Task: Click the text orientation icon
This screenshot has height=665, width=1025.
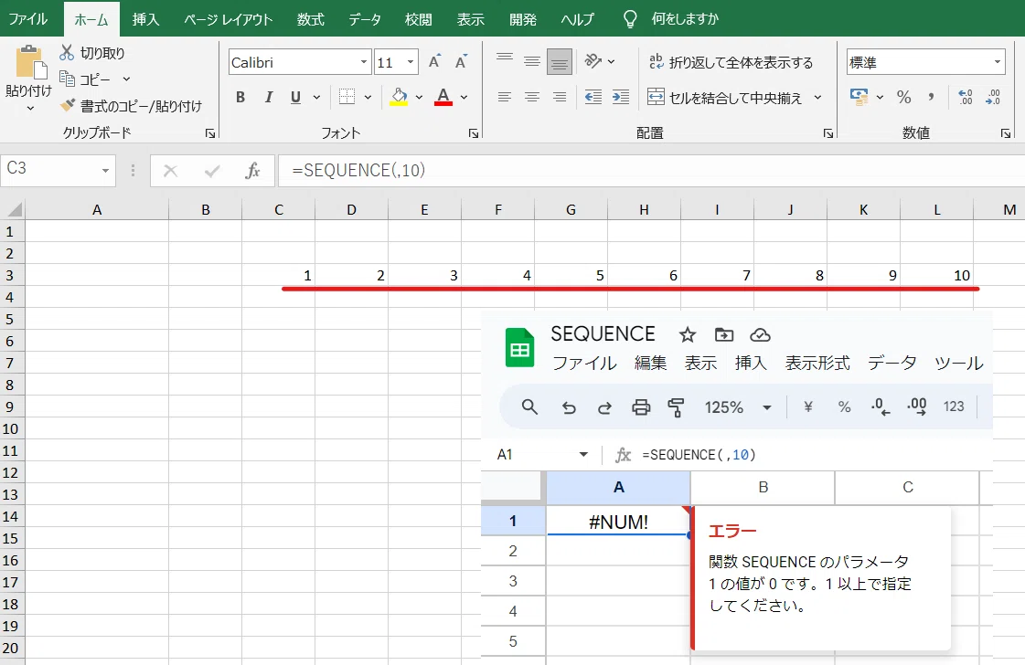Action: [x=593, y=61]
